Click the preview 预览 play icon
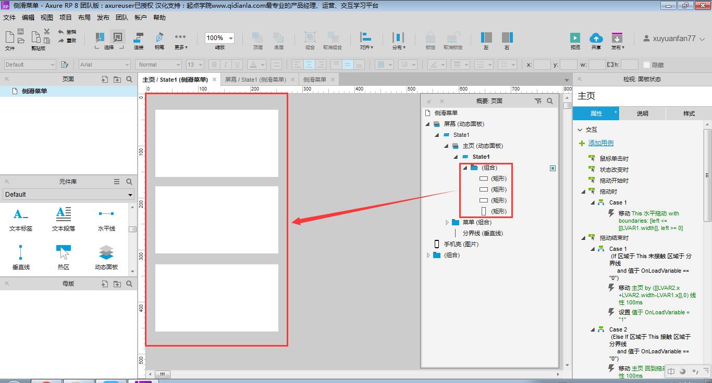 pyautogui.click(x=575, y=37)
